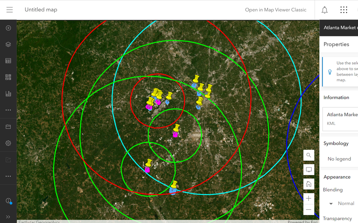Viewport: 358px width, 223px height.
Task: Show more options above folder icon
Action: point(8,110)
